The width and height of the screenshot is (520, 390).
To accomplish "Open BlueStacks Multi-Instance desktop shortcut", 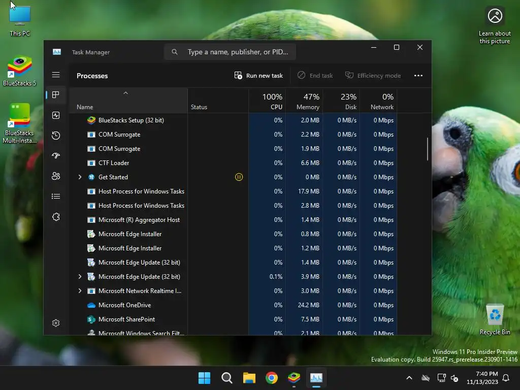I will (20, 123).
